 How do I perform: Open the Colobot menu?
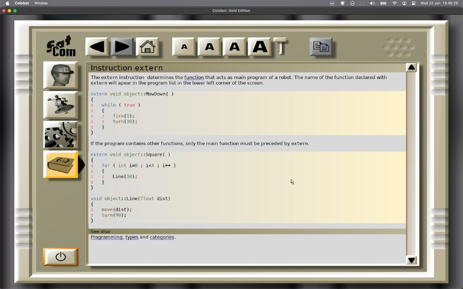coord(21,3)
